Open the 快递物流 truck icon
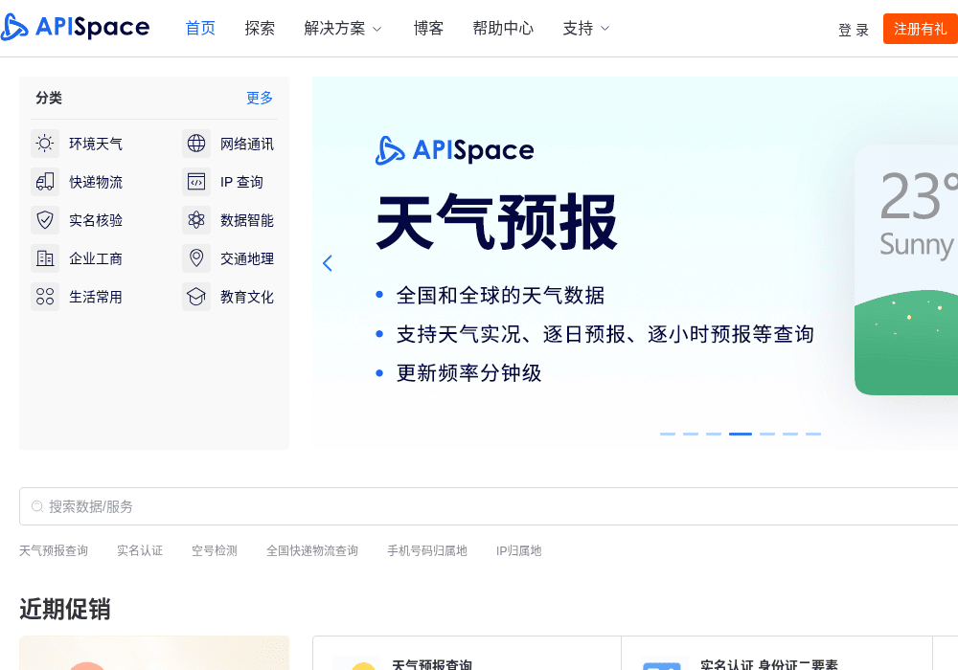The width and height of the screenshot is (958, 670). [x=45, y=182]
